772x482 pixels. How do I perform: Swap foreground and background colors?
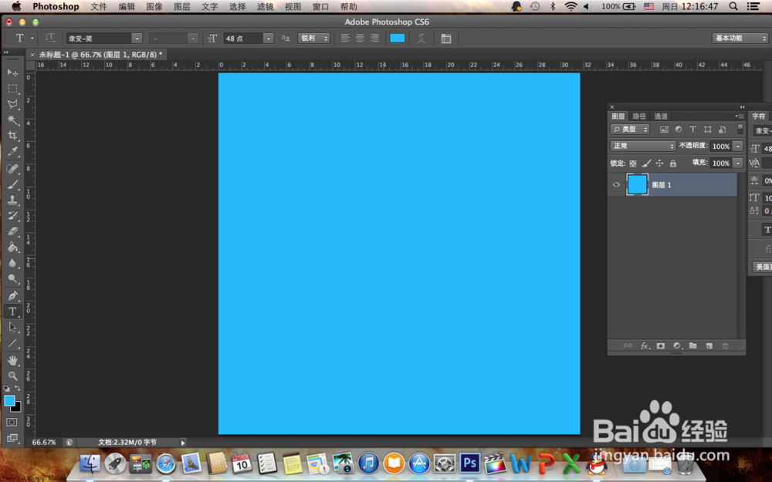pos(18,389)
